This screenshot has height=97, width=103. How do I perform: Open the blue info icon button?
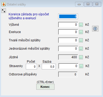pyautogui.click(x=95, y=29)
